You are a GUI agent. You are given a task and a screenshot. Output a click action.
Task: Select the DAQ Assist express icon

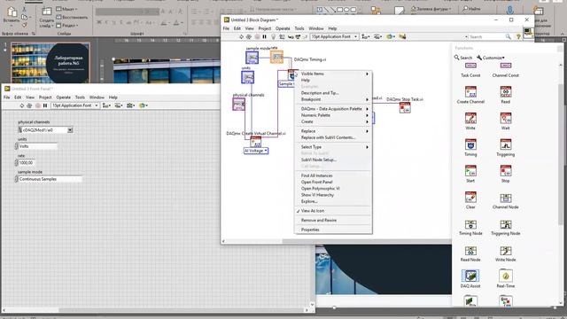point(470,276)
